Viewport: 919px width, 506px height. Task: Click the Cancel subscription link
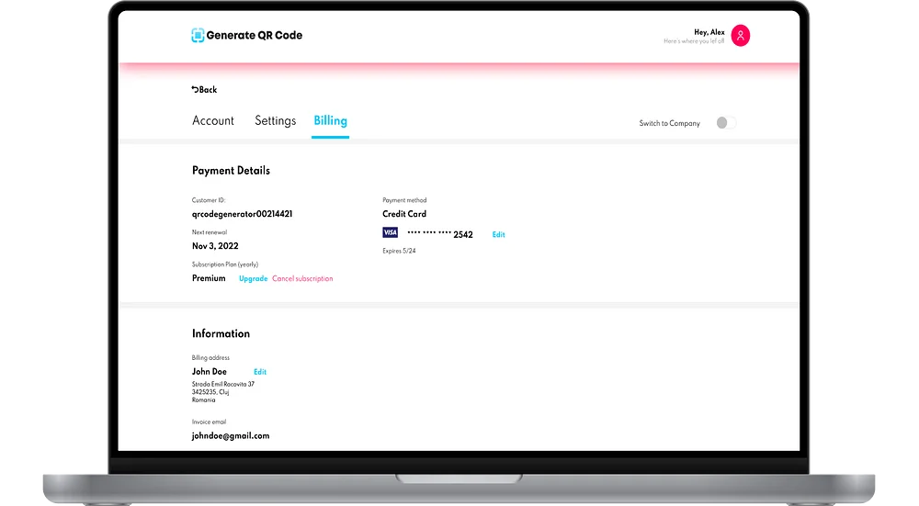tap(302, 279)
